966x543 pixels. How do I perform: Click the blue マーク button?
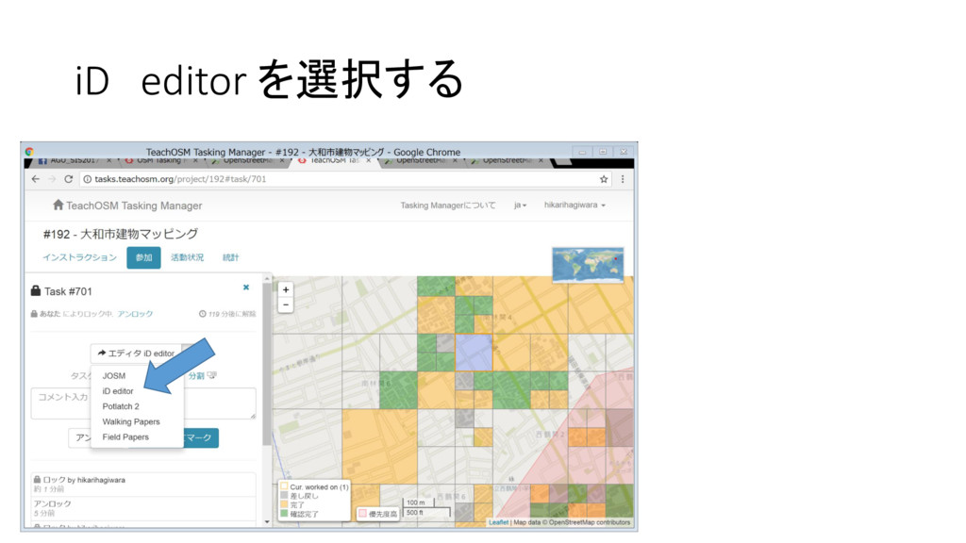201,437
